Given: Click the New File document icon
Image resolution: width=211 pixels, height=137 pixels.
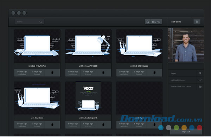Looking at the screenshot, I should coord(148,22).
